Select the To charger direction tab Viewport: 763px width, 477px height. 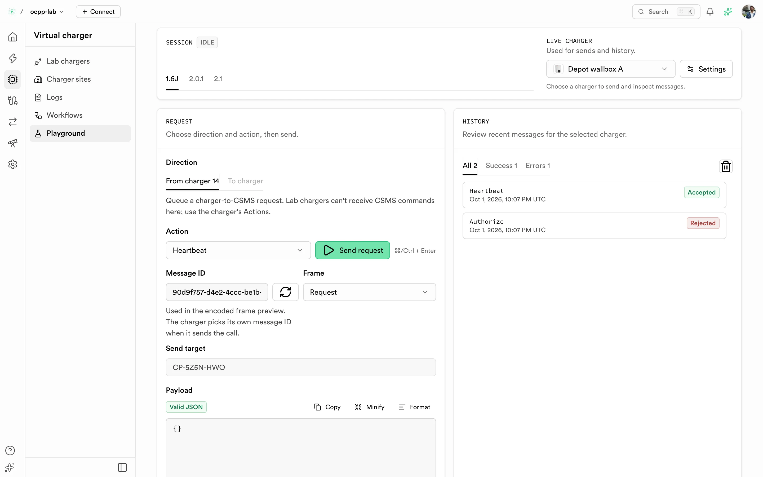click(x=245, y=181)
